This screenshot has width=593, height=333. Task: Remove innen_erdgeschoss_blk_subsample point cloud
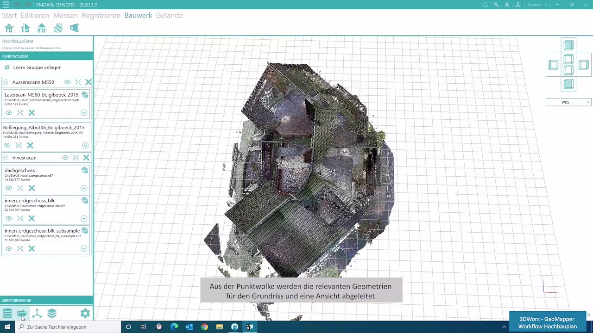click(32, 248)
